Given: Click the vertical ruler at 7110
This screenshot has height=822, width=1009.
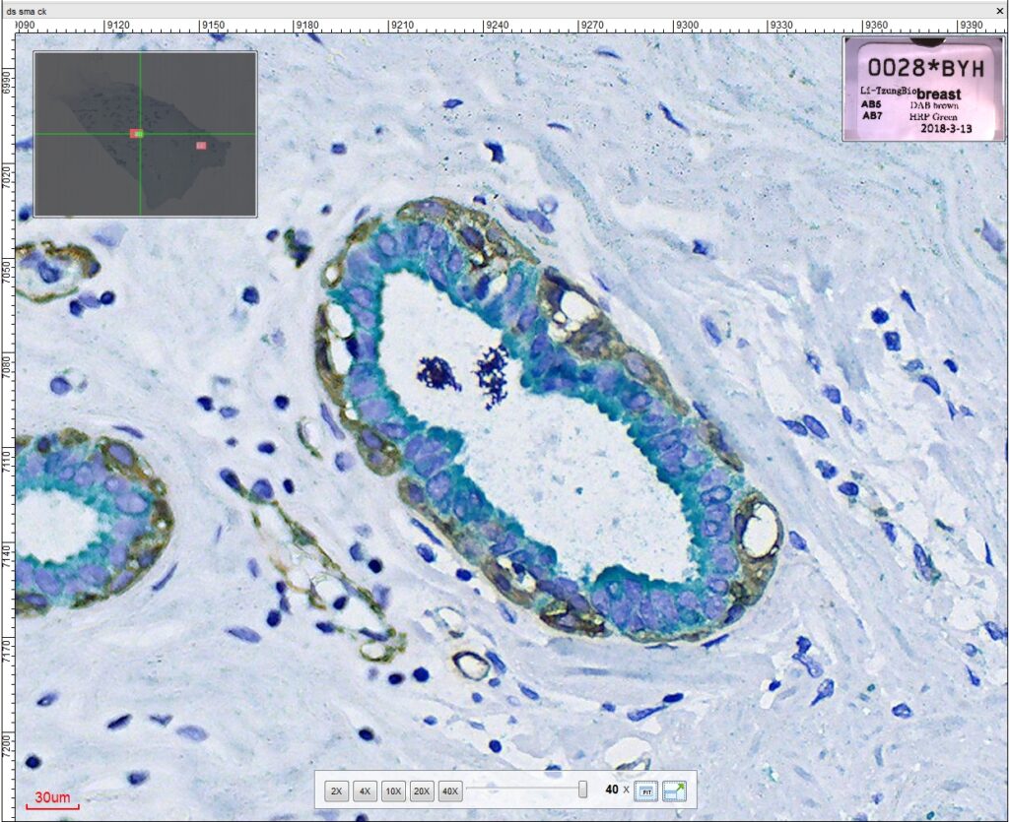Looking at the screenshot, I should (x=8, y=458).
